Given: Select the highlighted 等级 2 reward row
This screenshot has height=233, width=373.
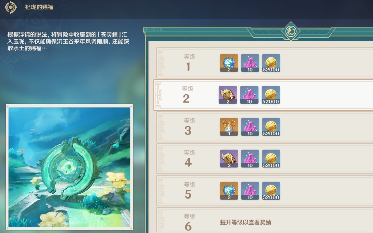Looking at the screenshot, I should (263, 95).
